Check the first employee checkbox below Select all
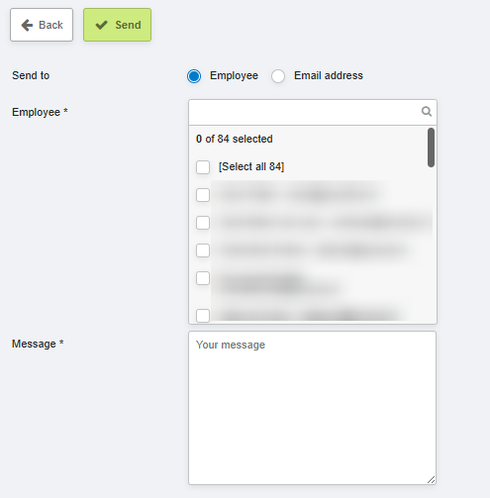Screen dimensions: 490x498 [x=203, y=195]
